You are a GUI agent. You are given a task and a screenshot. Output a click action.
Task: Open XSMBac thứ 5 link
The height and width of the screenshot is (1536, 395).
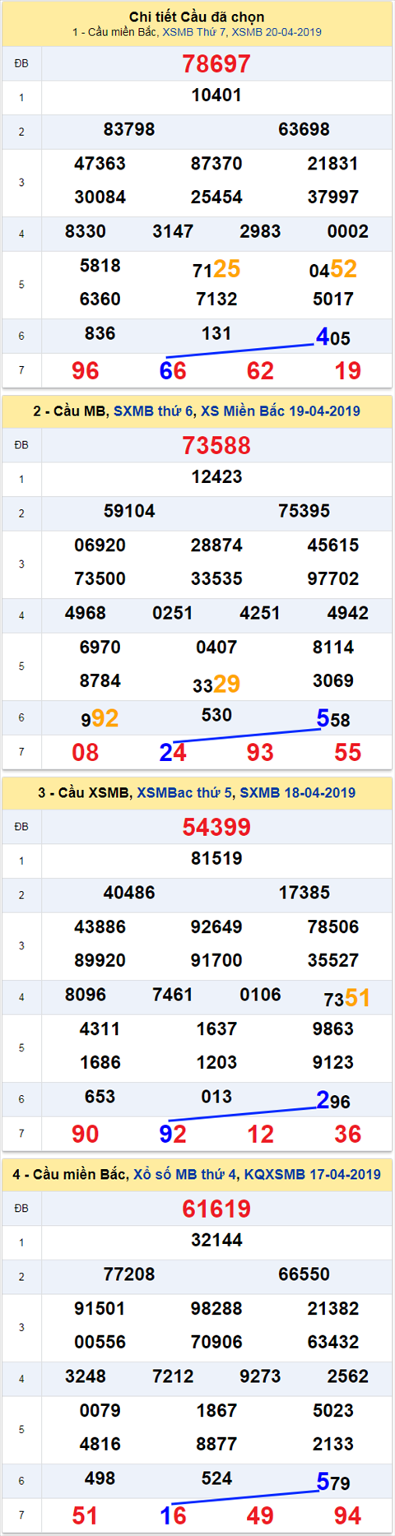(x=184, y=792)
